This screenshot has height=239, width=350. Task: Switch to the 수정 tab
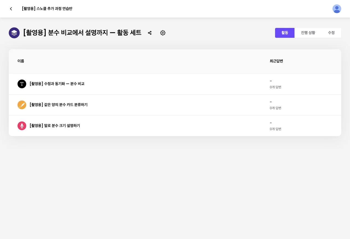tap(331, 33)
